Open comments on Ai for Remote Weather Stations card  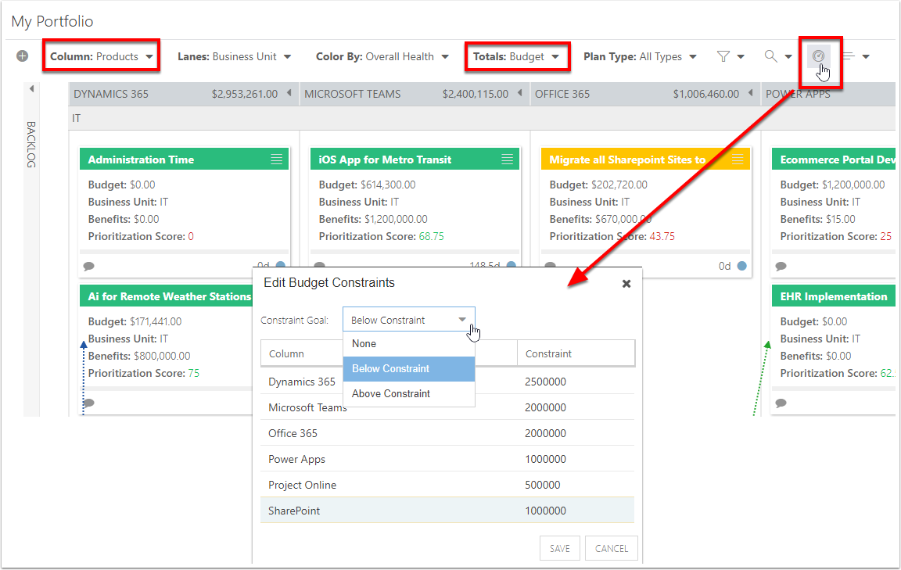(x=88, y=403)
